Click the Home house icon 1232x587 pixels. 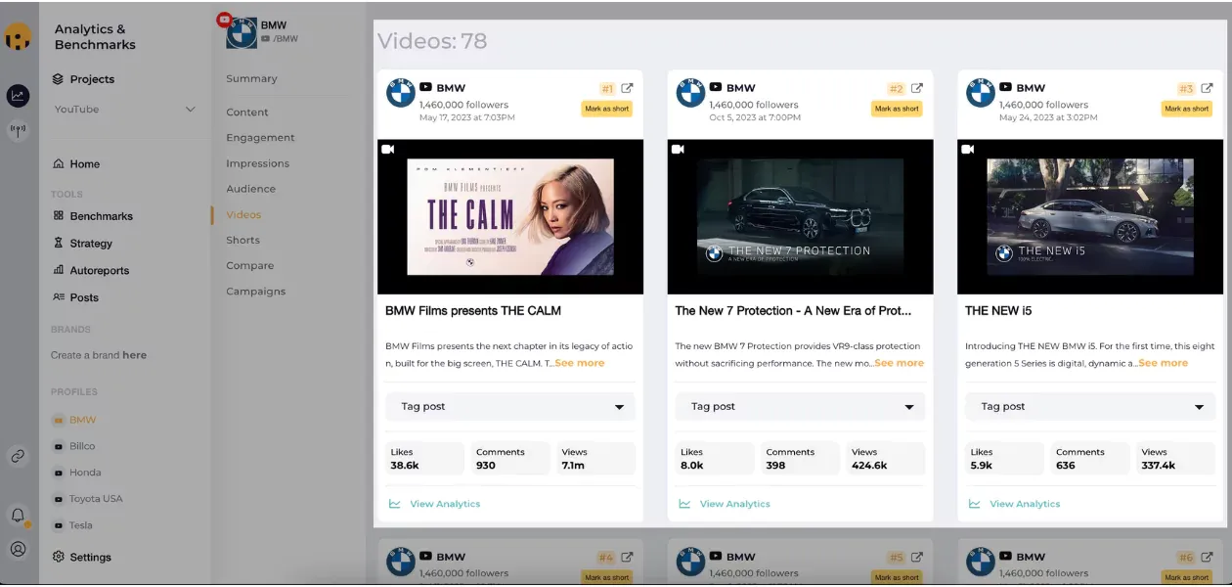point(59,163)
